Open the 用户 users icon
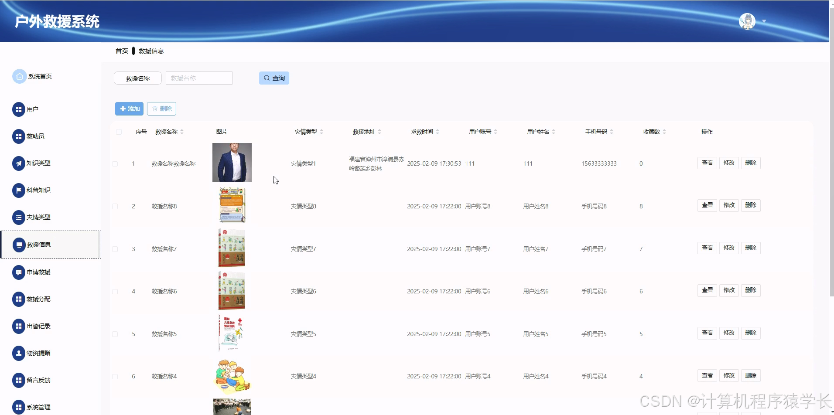The height and width of the screenshot is (415, 834). pyautogui.click(x=18, y=109)
